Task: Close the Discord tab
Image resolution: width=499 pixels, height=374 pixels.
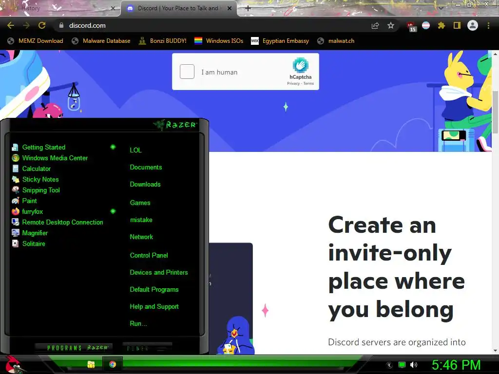Action: (x=230, y=8)
